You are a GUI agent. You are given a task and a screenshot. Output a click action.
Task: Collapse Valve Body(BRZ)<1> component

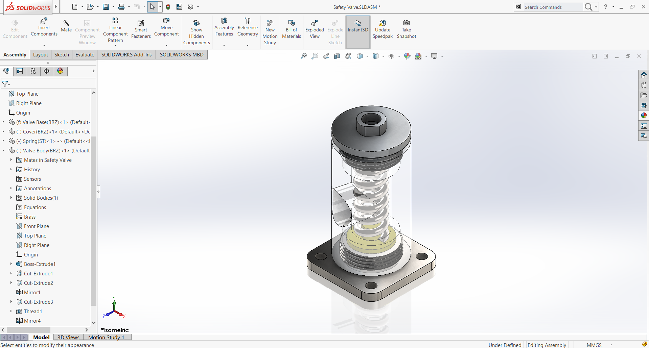(x=3, y=150)
